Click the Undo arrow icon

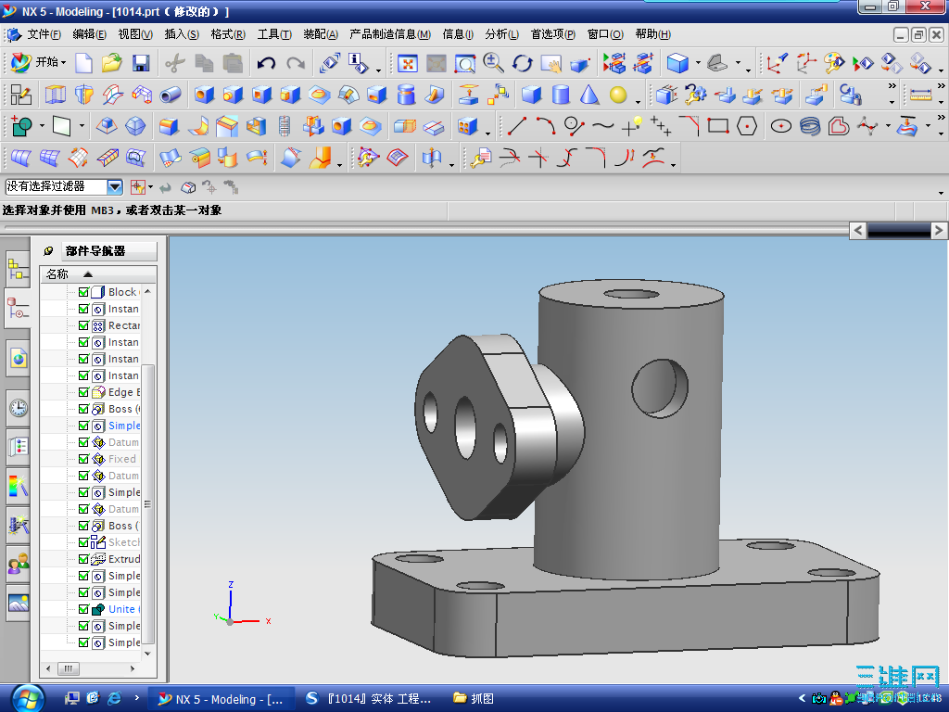266,63
